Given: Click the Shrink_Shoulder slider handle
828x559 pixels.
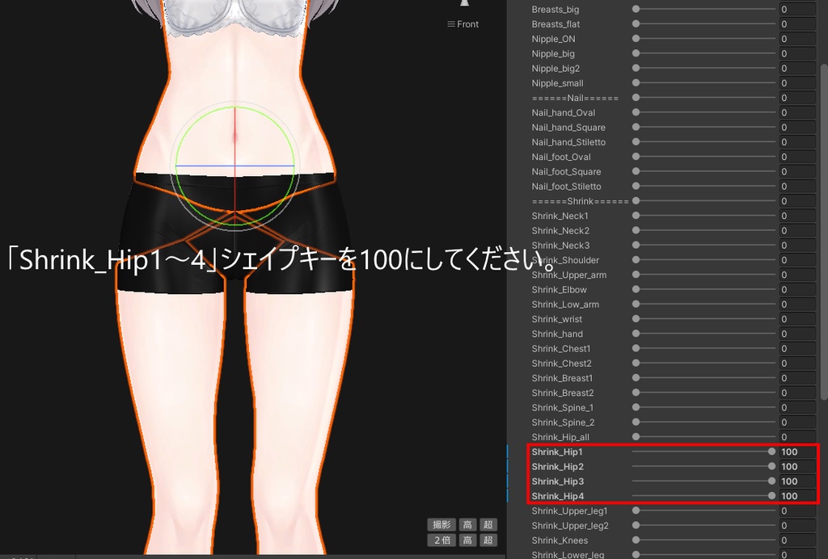Looking at the screenshot, I should point(636,260).
